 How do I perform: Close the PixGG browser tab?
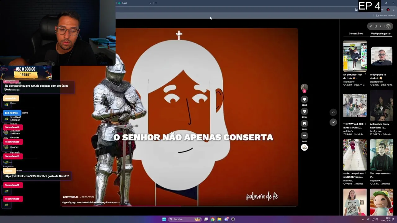[150, 3]
